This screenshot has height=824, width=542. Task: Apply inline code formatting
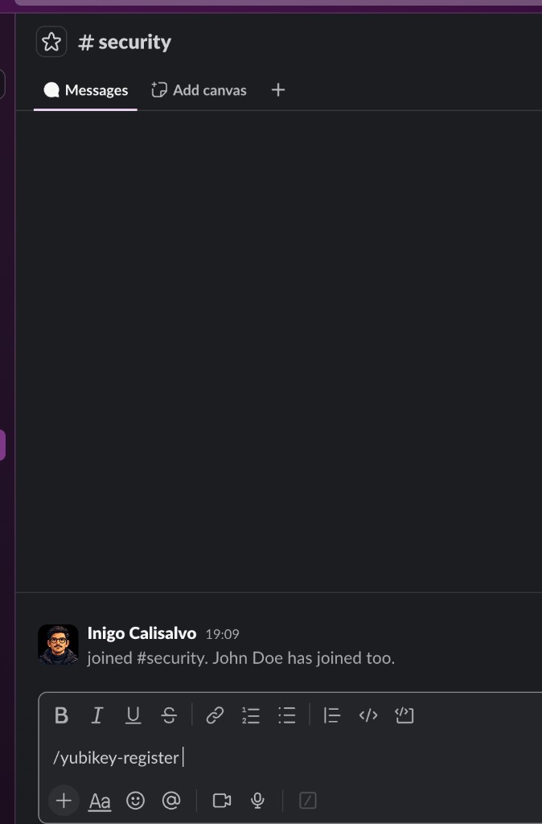(368, 715)
